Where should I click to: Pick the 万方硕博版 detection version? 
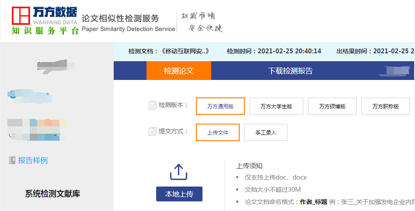tap(332, 106)
